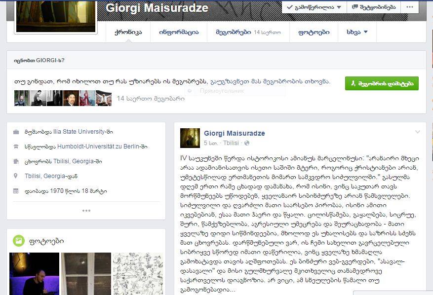
Task: Click the home icon for current city
Action: [x=16, y=161]
